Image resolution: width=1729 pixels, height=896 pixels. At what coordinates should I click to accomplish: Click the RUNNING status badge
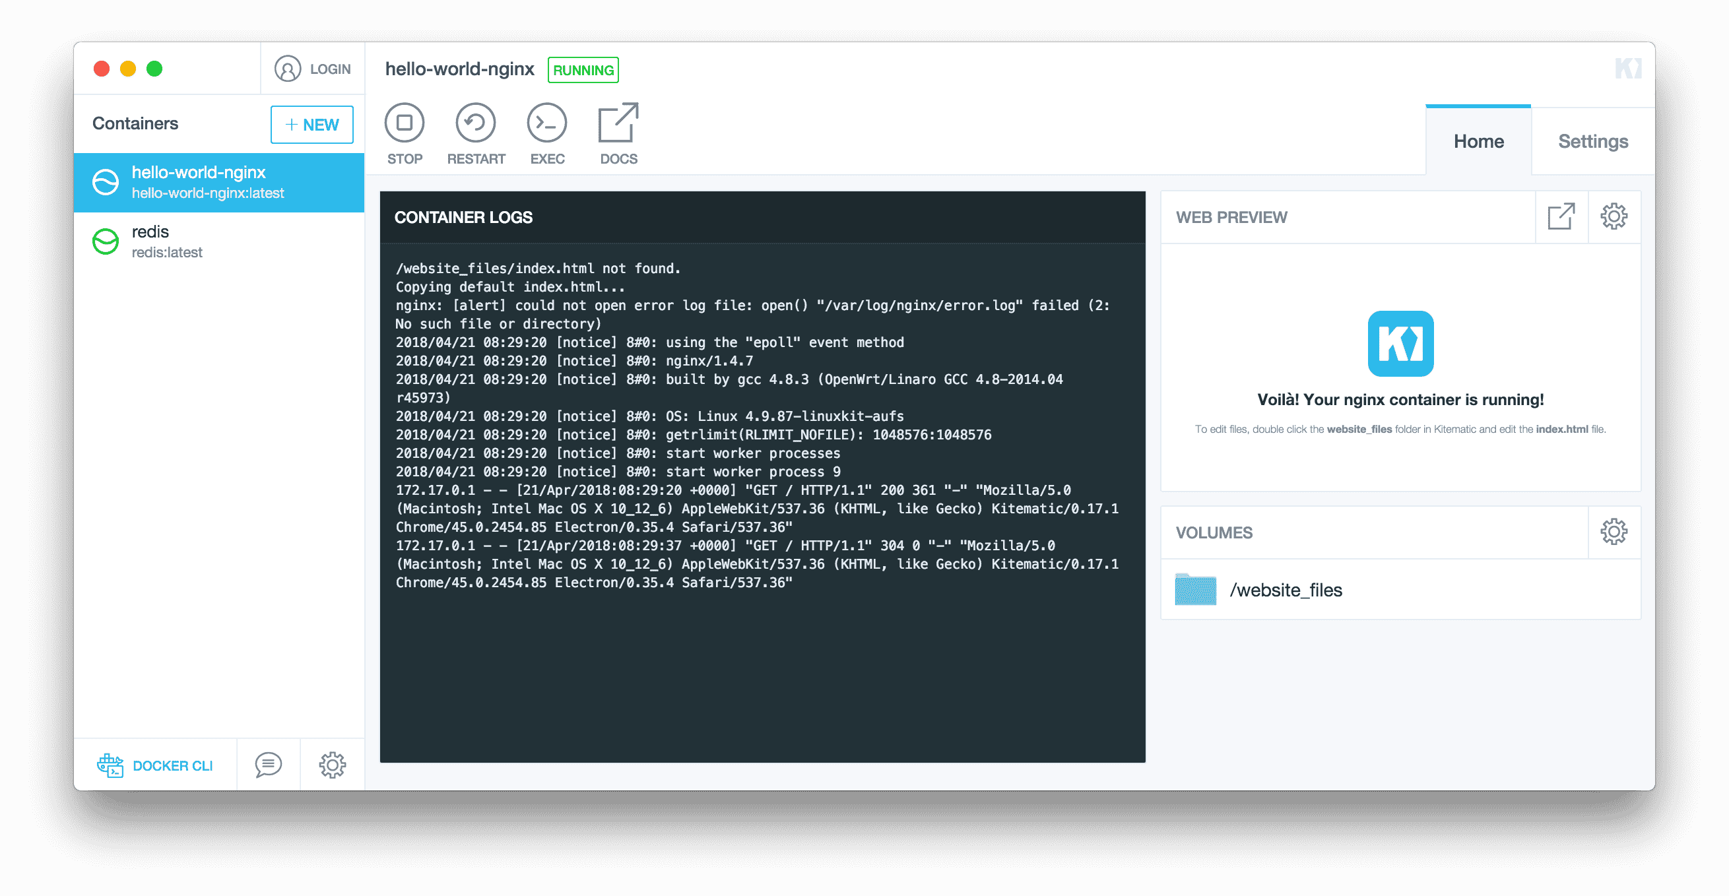click(583, 71)
